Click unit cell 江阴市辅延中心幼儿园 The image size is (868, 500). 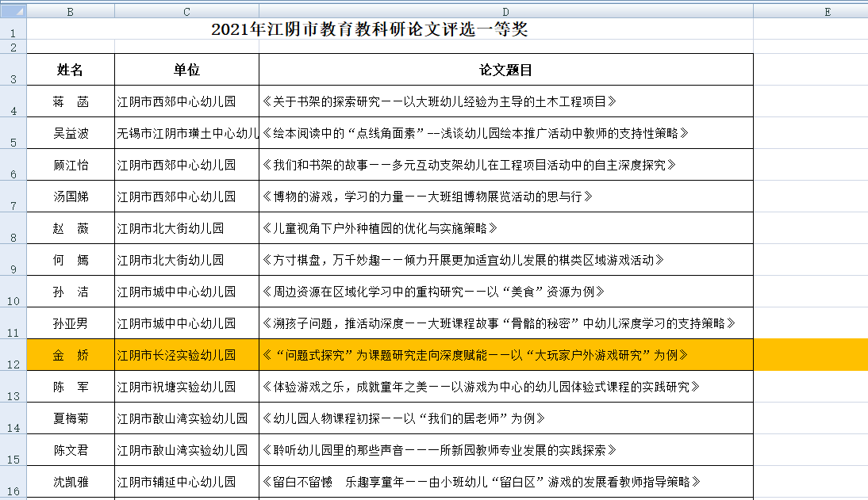(186, 483)
